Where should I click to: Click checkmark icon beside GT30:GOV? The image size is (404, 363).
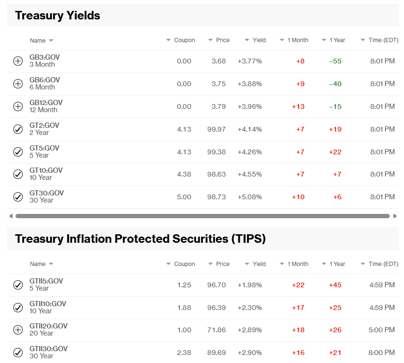pos(18,197)
